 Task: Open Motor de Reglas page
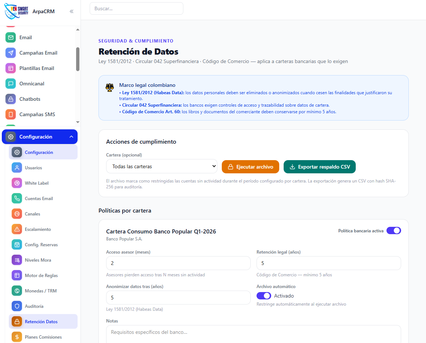[43, 275]
